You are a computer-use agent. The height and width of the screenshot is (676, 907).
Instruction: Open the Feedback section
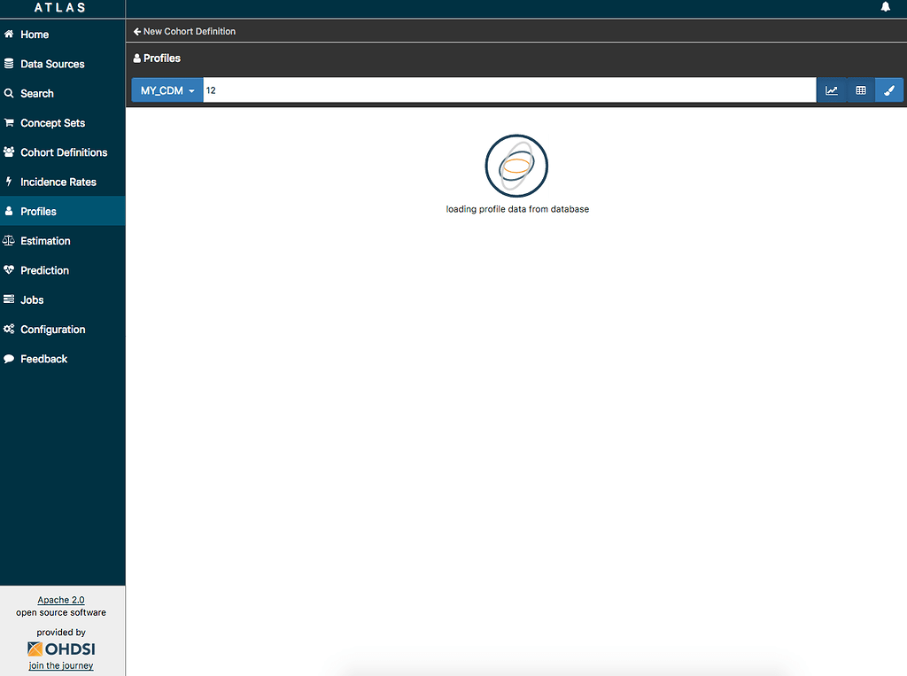coord(43,359)
